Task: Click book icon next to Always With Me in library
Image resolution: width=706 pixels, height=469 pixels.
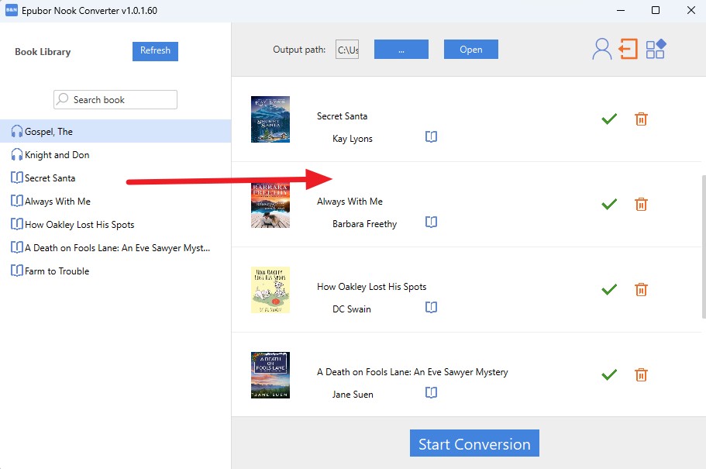Action: tap(16, 201)
